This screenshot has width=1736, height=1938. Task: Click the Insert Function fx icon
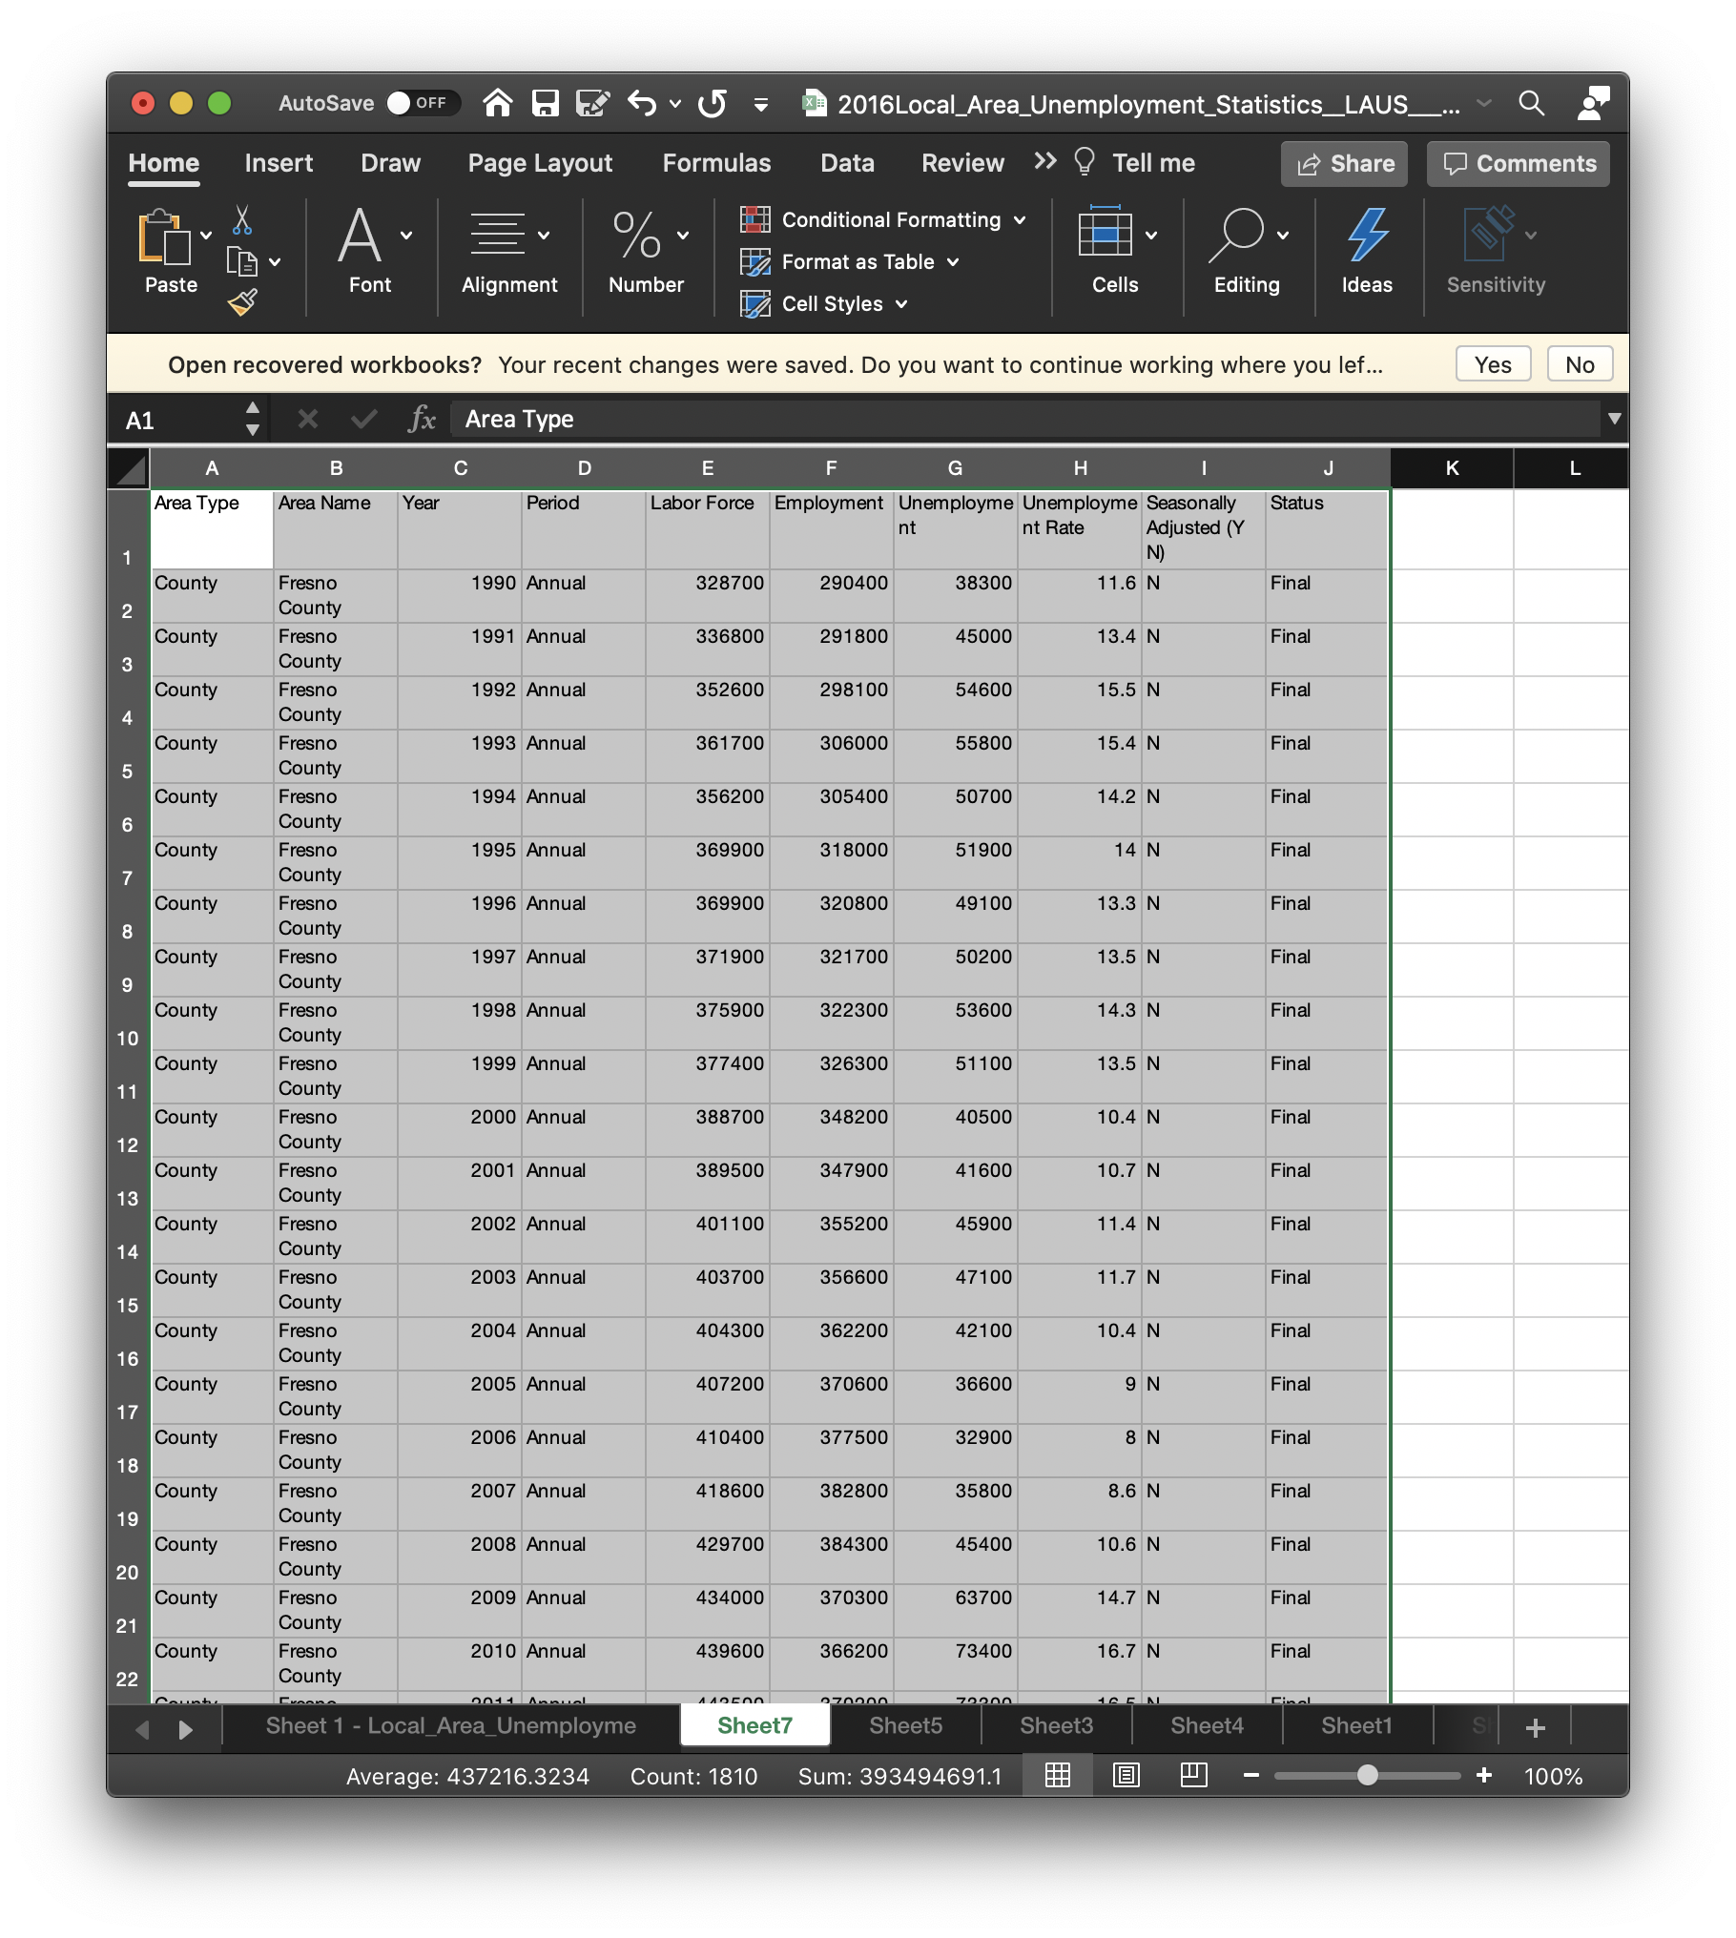421,420
